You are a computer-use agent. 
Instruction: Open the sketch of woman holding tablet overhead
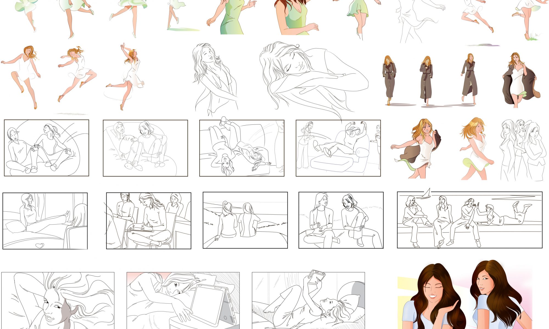tap(308, 300)
